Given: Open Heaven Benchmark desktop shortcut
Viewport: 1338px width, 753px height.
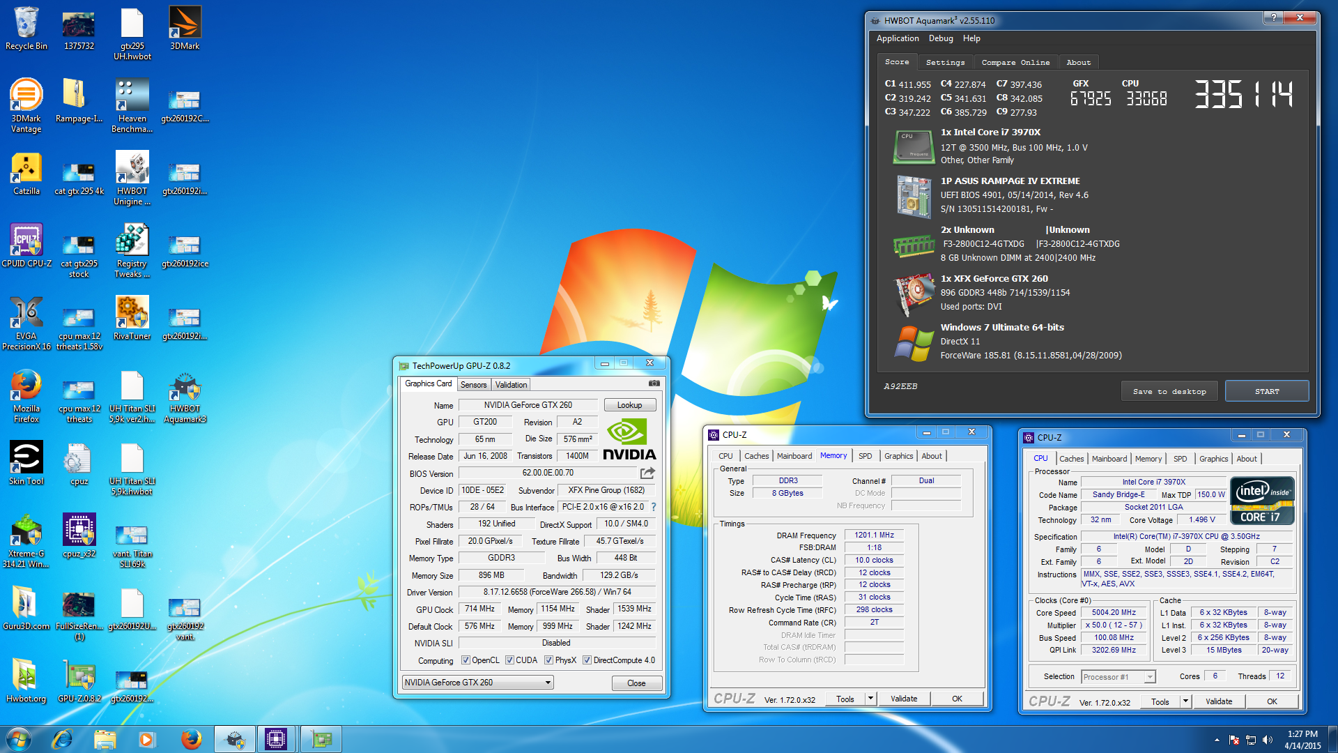Looking at the screenshot, I should [132, 105].
